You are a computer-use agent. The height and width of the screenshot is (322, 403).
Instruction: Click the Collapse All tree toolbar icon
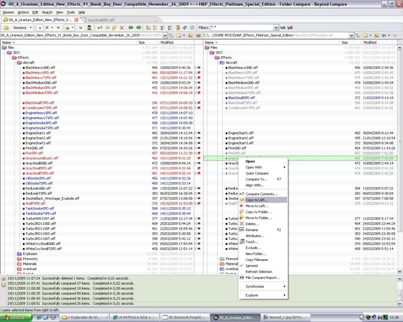coord(155,28)
